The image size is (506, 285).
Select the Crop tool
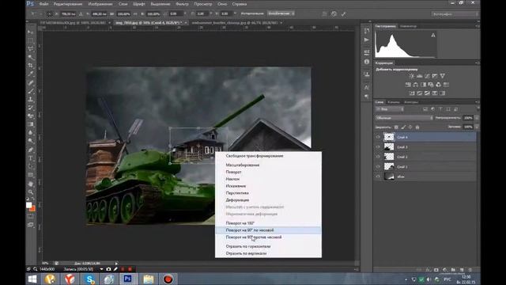click(x=31, y=66)
